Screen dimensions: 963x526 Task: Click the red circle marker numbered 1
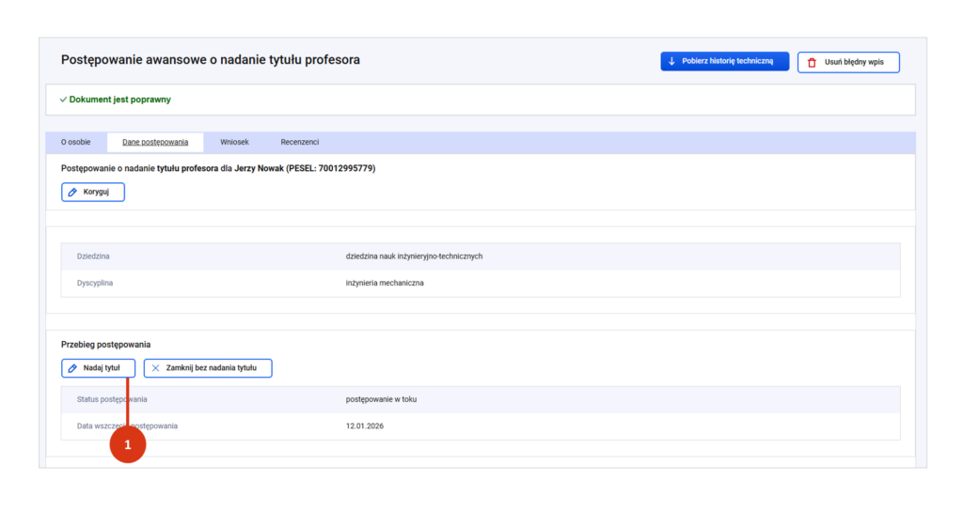coord(128,443)
